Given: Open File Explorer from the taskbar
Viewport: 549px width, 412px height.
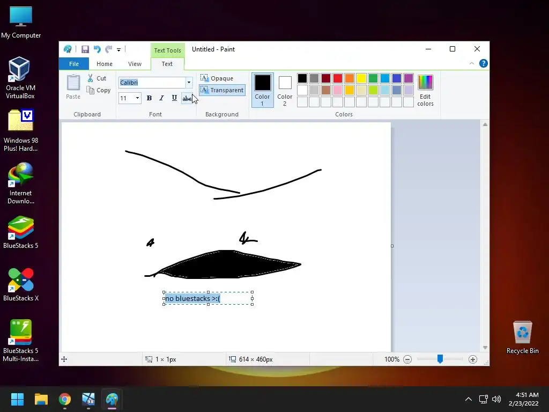Looking at the screenshot, I should coord(41,399).
